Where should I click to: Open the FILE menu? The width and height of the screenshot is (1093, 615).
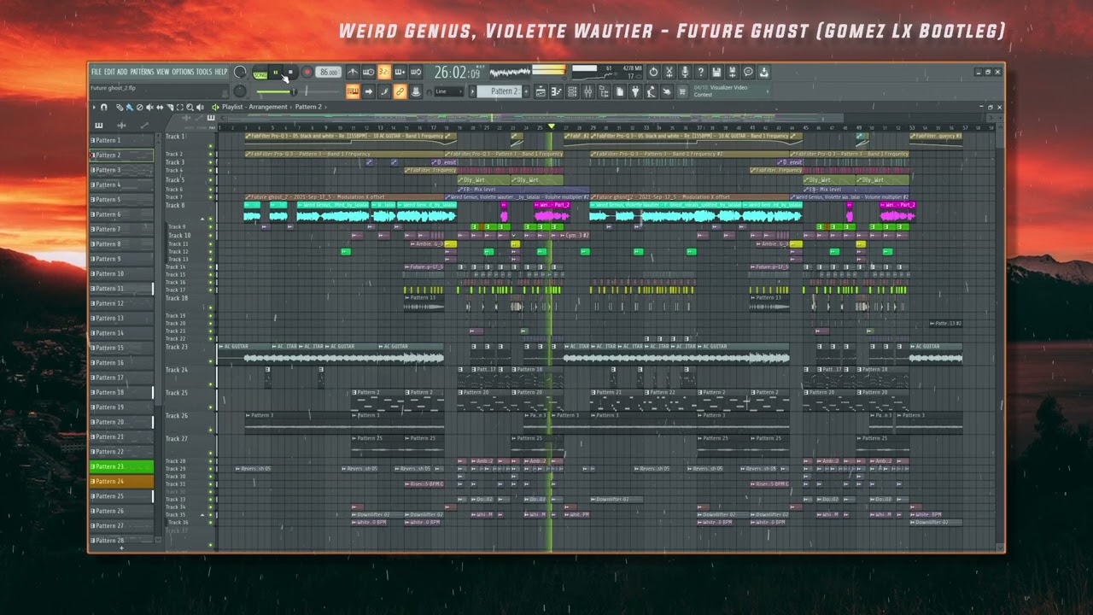(x=96, y=72)
